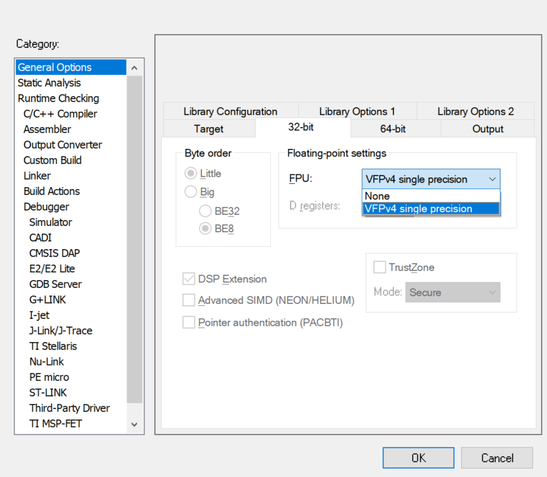Open the Target tab
547x477 pixels.
(209, 128)
